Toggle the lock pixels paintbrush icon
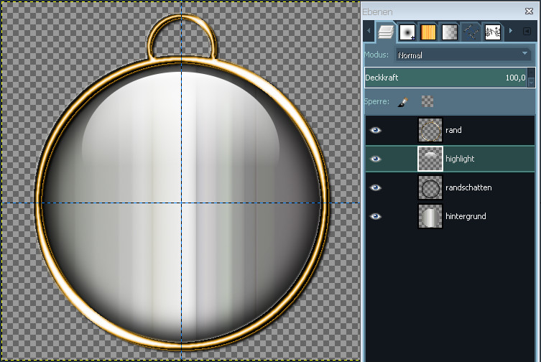 pos(403,102)
